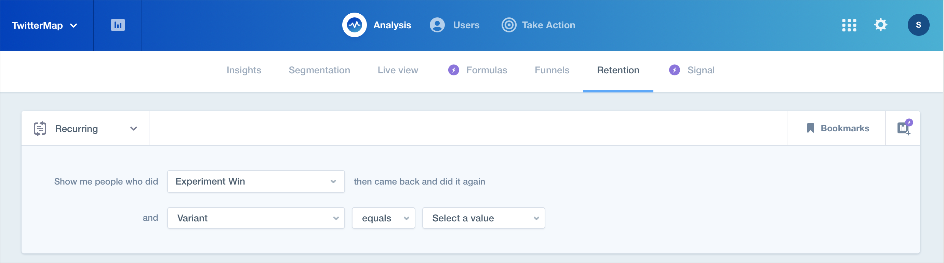Image resolution: width=944 pixels, height=263 pixels.
Task: Click the Take Action target icon
Action: [509, 25]
